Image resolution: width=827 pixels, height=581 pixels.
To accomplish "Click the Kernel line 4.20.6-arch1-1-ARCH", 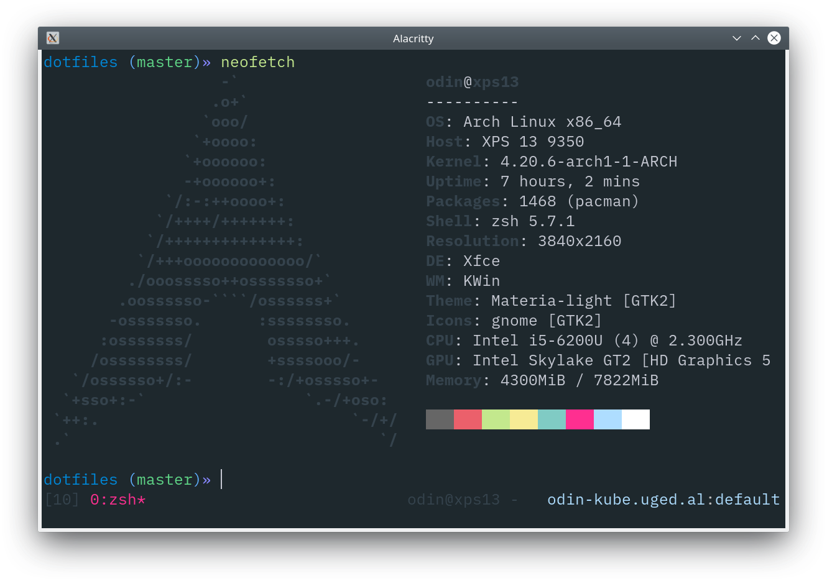I will point(552,162).
